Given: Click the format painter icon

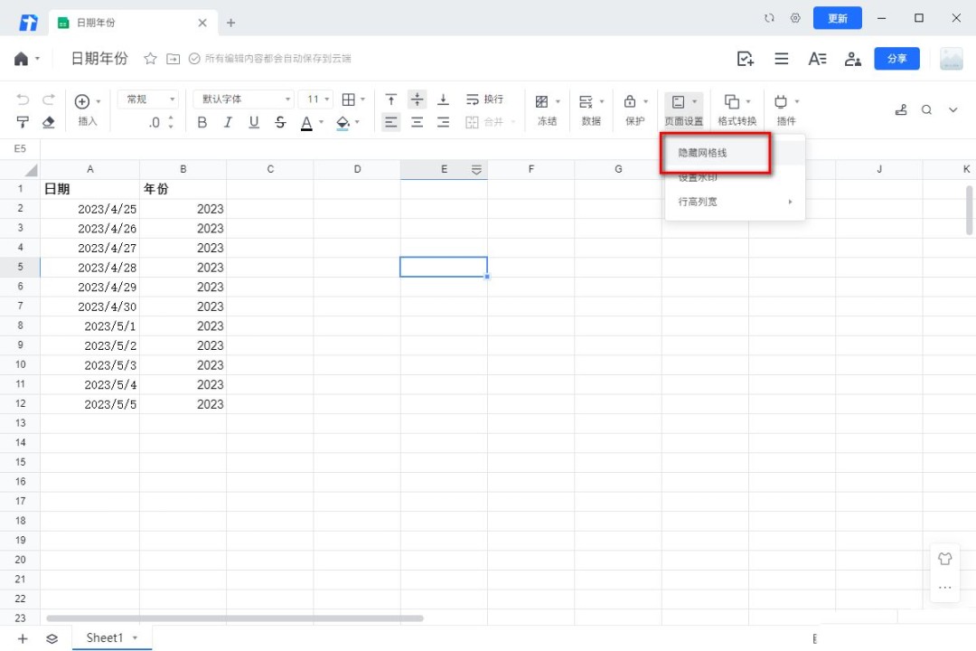Looking at the screenshot, I should (23, 122).
